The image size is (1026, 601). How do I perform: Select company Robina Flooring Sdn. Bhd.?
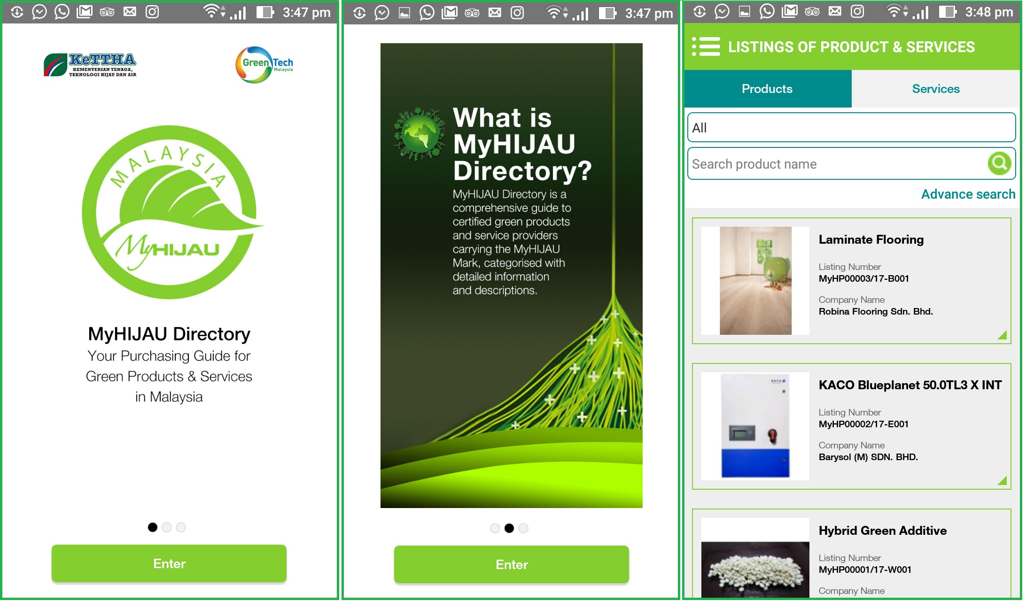pyautogui.click(x=876, y=311)
